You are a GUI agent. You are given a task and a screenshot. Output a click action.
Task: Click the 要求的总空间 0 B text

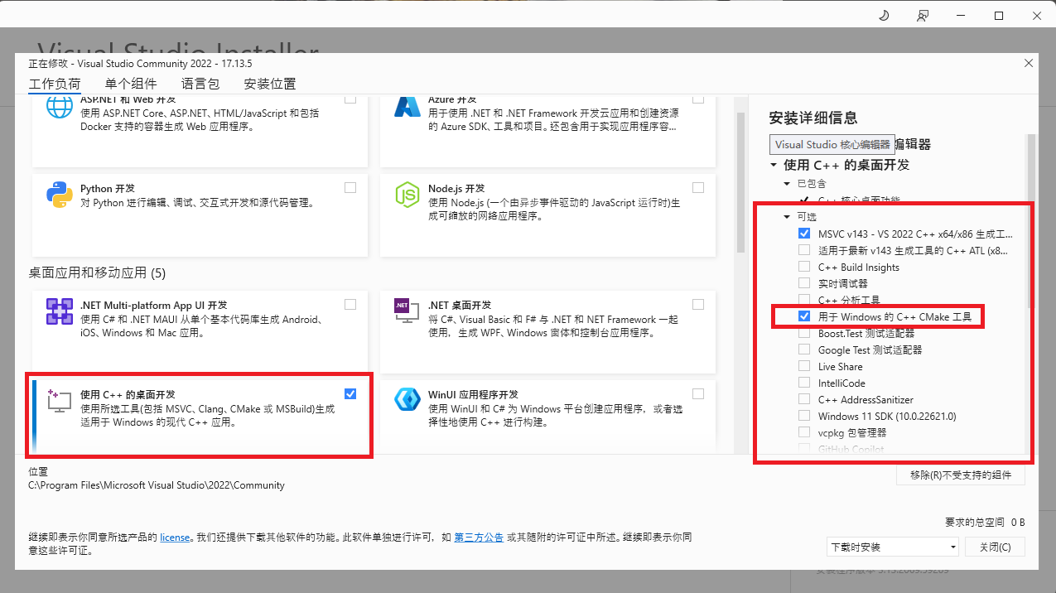[x=985, y=523]
